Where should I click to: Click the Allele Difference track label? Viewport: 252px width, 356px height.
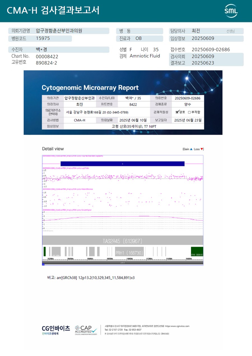(67, 189)
